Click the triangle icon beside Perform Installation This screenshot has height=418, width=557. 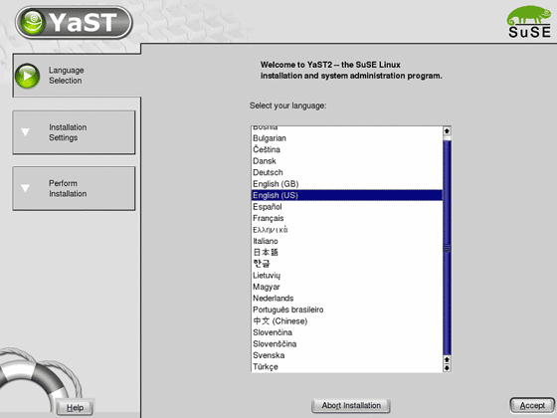pos(25,188)
